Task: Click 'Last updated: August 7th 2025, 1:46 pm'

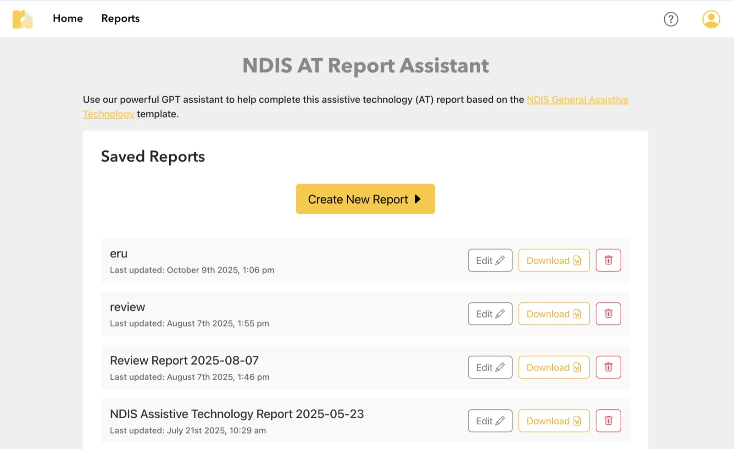Action: (x=189, y=377)
